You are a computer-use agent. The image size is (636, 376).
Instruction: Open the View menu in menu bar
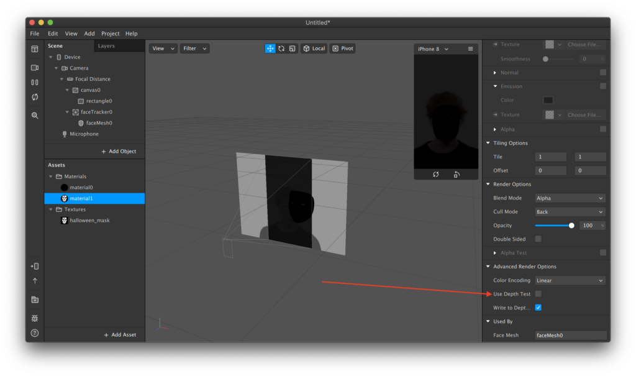coord(71,34)
